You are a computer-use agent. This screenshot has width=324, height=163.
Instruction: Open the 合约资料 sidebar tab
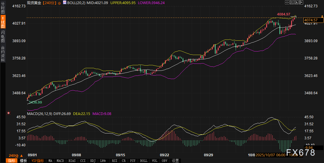[x=3, y=54]
